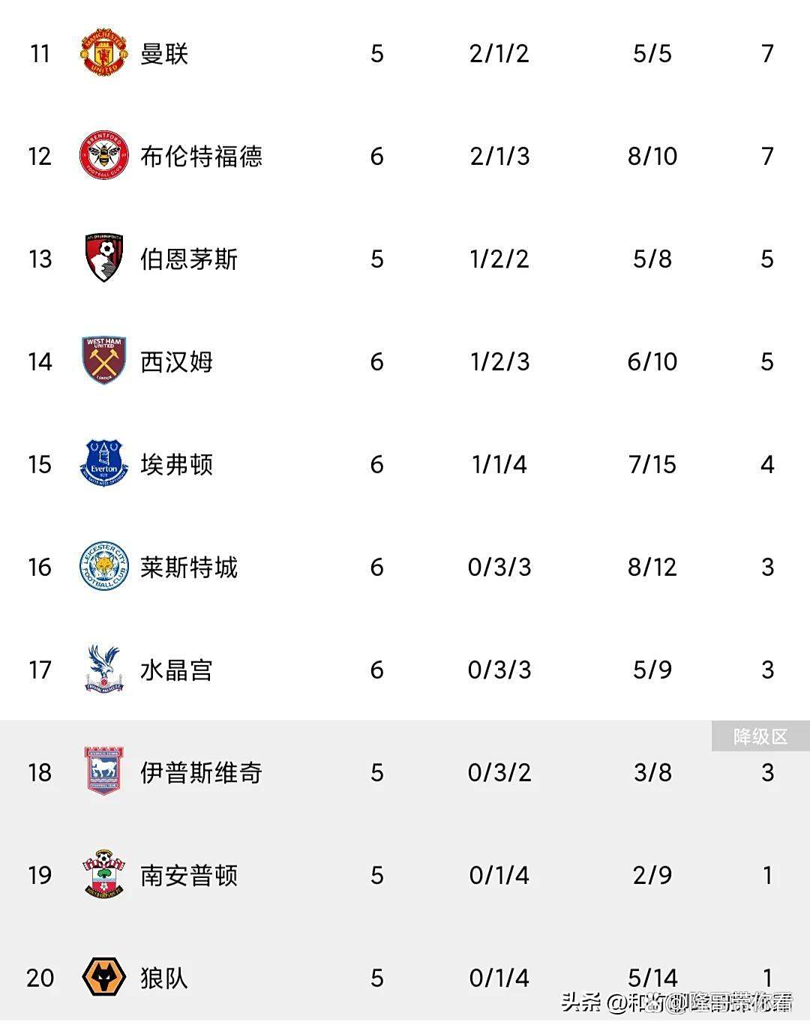
Task: Tap the Leicester City fox logo
Action: (x=103, y=567)
